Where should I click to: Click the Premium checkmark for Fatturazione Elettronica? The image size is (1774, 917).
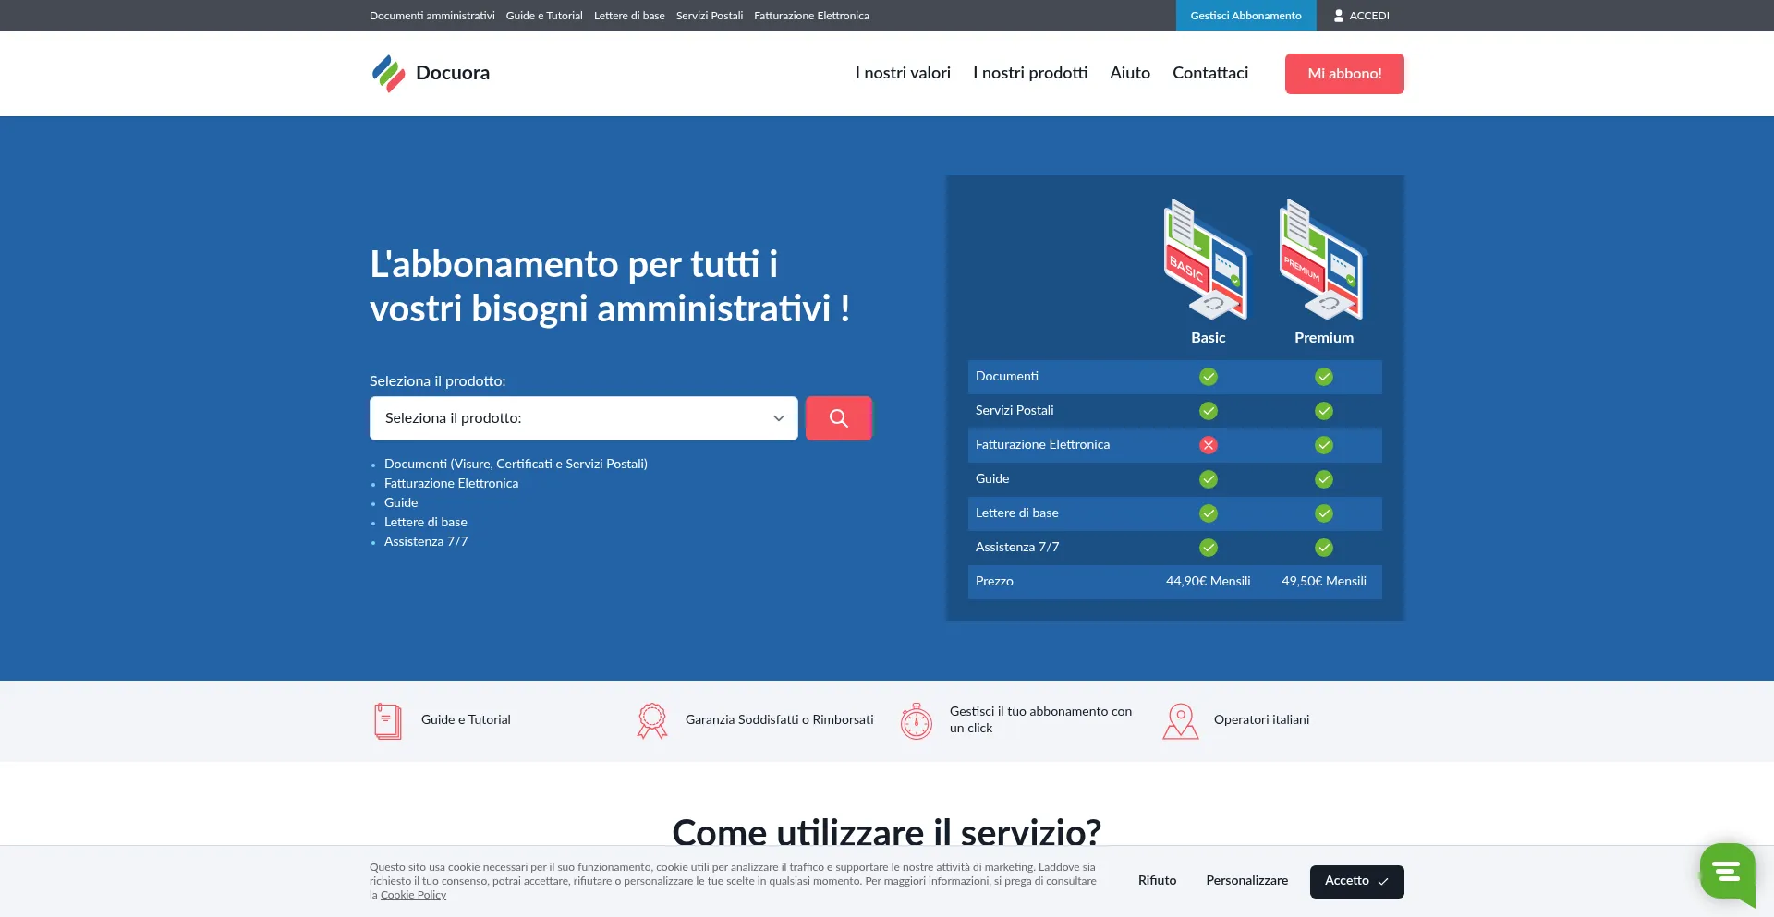[1323, 445]
